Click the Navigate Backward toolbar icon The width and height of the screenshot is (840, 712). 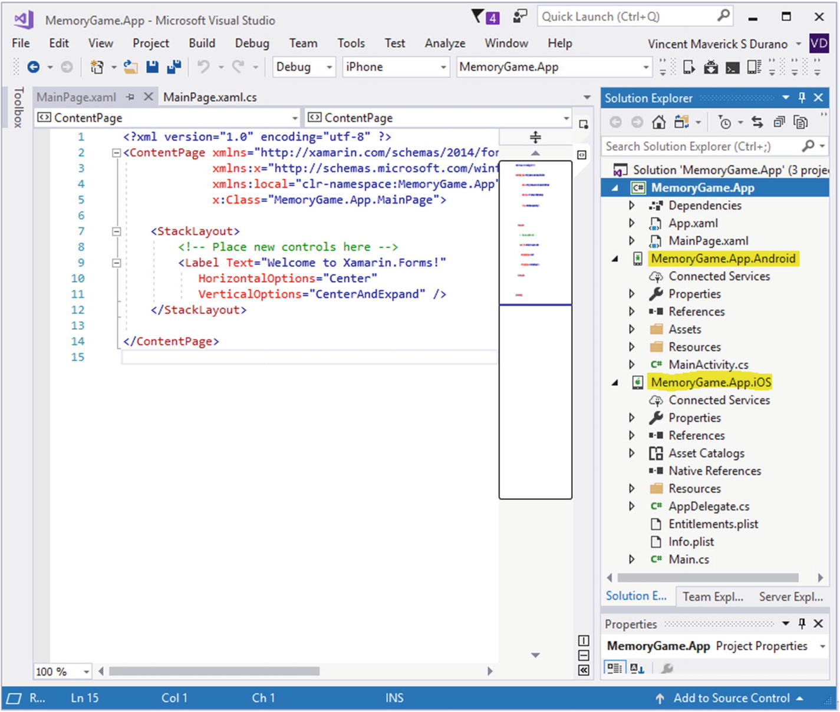click(x=34, y=67)
